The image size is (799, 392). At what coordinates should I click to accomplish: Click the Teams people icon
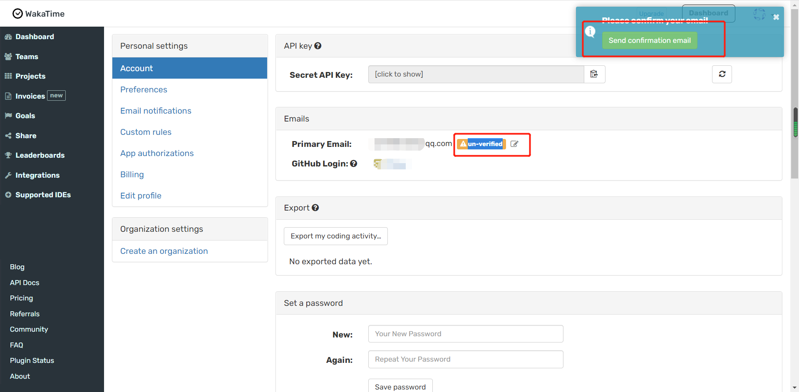(x=8, y=57)
